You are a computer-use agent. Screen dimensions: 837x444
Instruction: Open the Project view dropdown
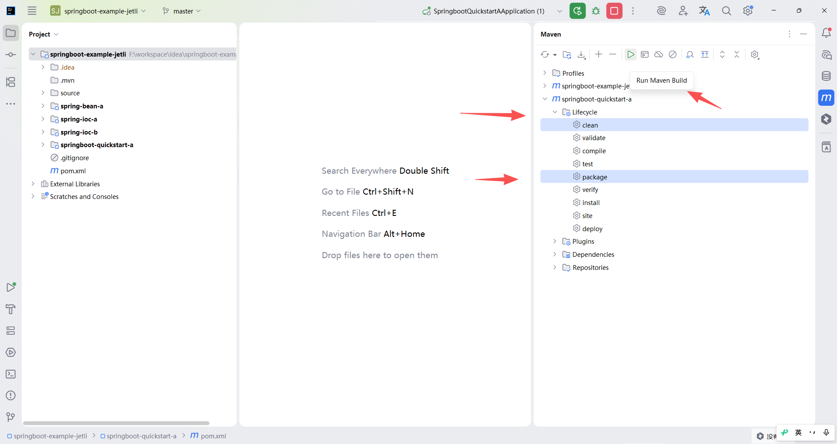tap(44, 34)
